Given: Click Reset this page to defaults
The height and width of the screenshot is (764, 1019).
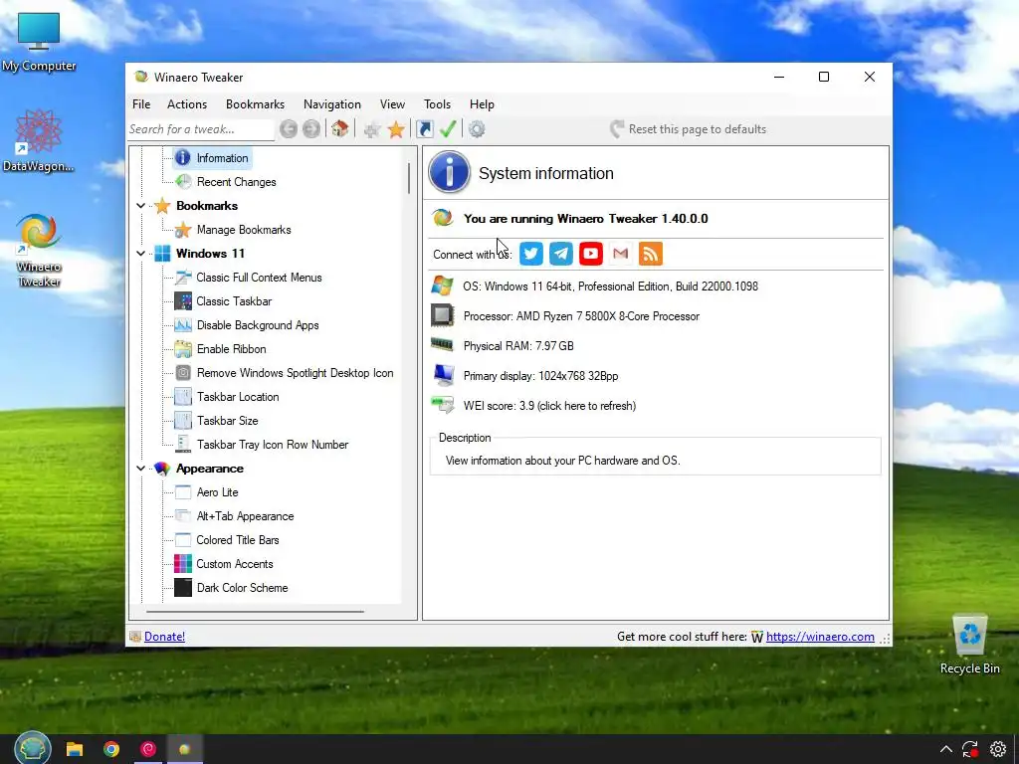Looking at the screenshot, I should [x=688, y=129].
